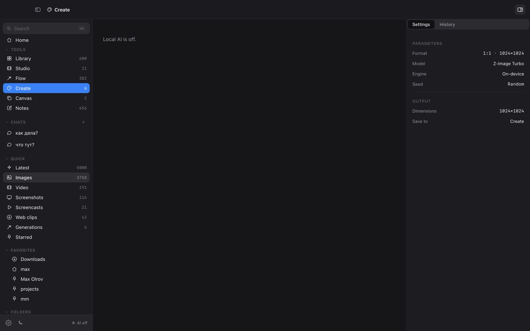Screen dimensions: 530x331
Task: Open the Flow tool
Action: 46,78
